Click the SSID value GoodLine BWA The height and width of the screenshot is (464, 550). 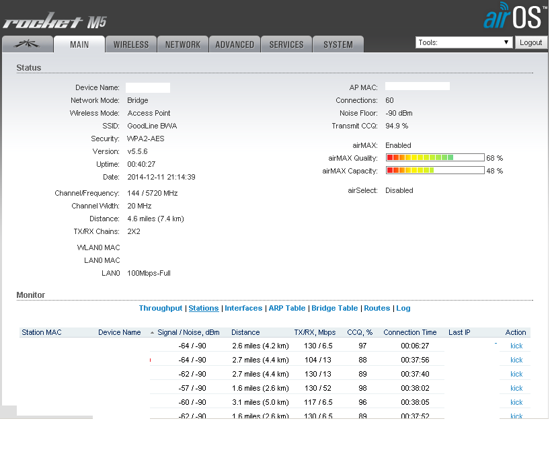(x=152, y=126)
